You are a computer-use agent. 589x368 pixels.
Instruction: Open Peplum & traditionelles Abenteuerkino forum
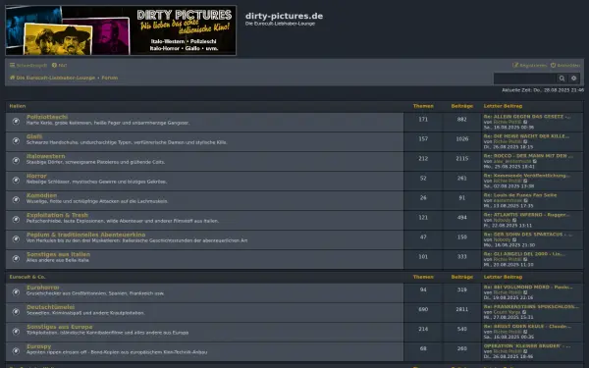85,235
